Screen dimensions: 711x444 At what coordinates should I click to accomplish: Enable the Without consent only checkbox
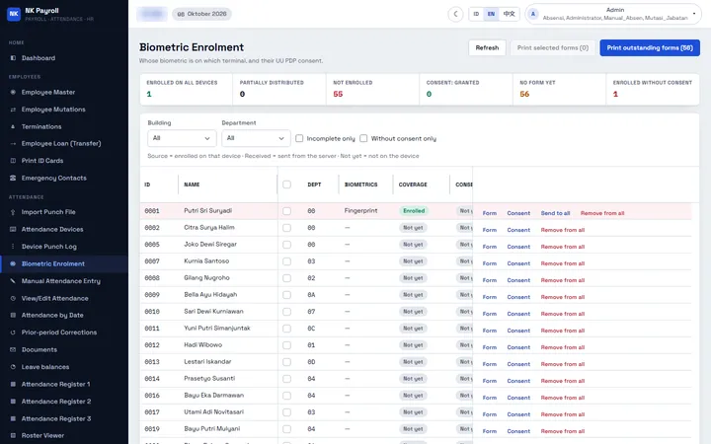[363, 138]
